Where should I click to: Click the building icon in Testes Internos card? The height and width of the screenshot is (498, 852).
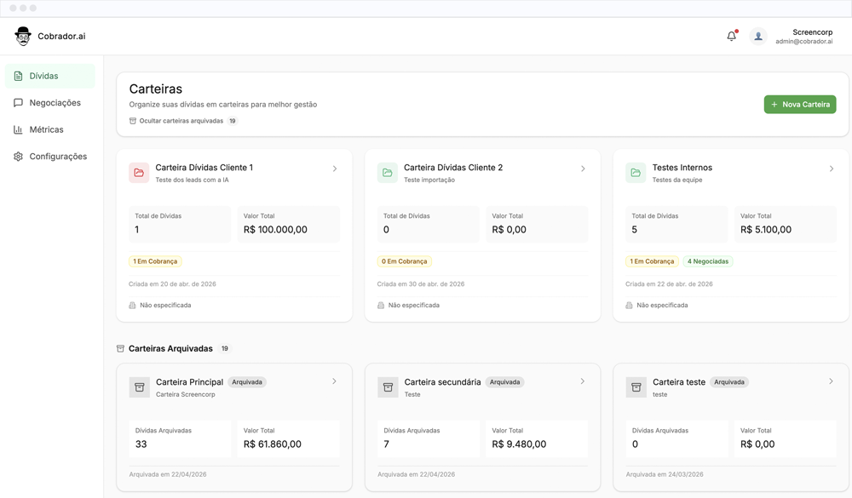630,306
